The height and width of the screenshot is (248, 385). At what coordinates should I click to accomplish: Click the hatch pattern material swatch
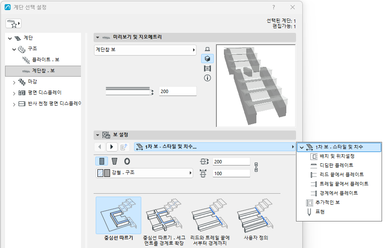point(100,173)
